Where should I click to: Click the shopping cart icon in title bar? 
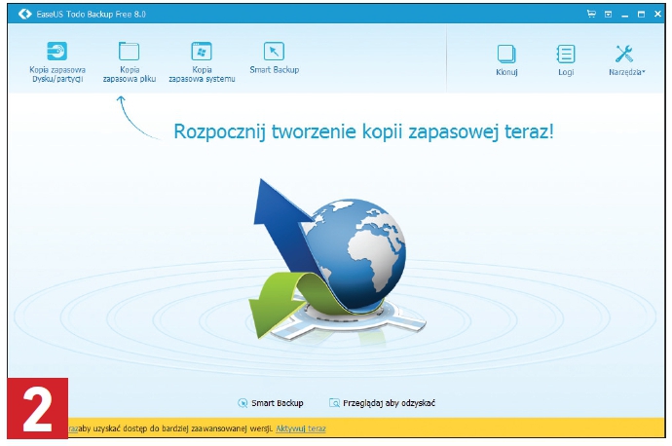point(591,14)
